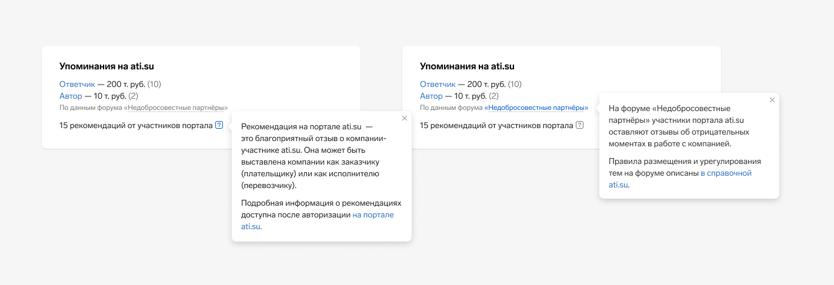Close the recommendation tooltip with the X icon
The image size is (834, 285).
tap(404, 118)
